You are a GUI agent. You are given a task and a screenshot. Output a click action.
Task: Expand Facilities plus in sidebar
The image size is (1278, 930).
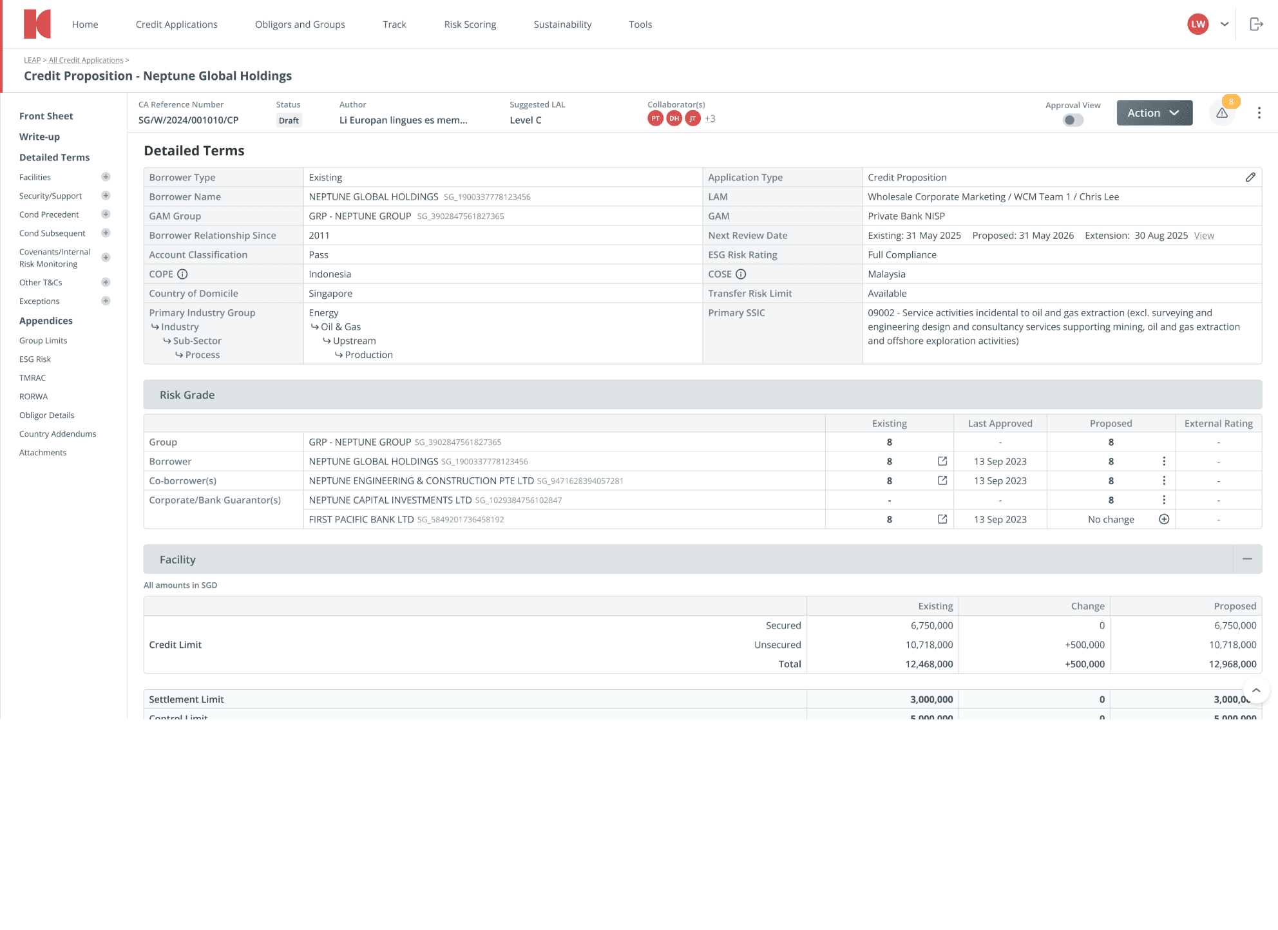[x=106, y=177]
